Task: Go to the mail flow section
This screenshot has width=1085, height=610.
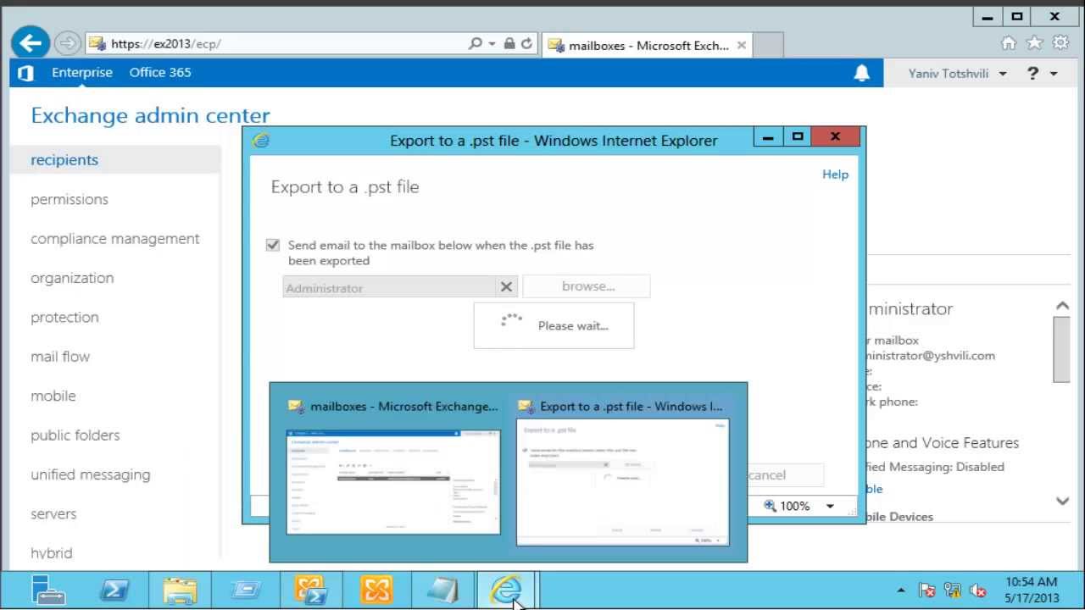Action: point(60,357)
